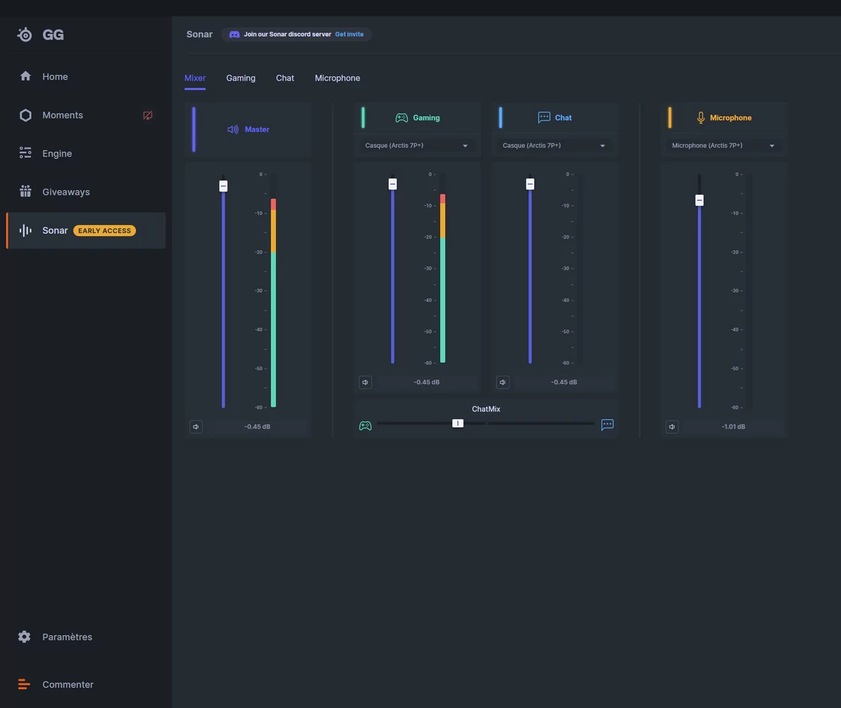Click the Discord logo icon in banner
Screen dimensions: 841x708
[234, 34]
